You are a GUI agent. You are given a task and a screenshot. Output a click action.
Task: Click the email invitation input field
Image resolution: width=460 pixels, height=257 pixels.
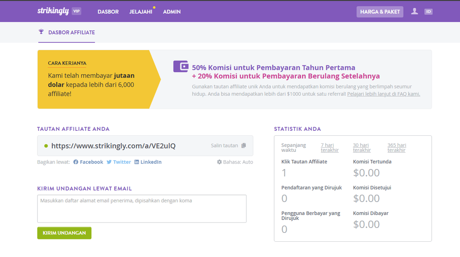click(142, 208)
